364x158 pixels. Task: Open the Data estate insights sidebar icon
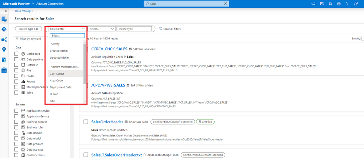coord(4,39)
